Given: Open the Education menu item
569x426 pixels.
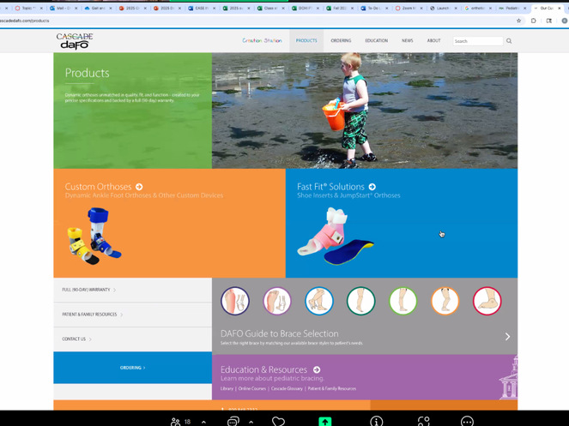Looking at the screenshot, I should (376, 40).
